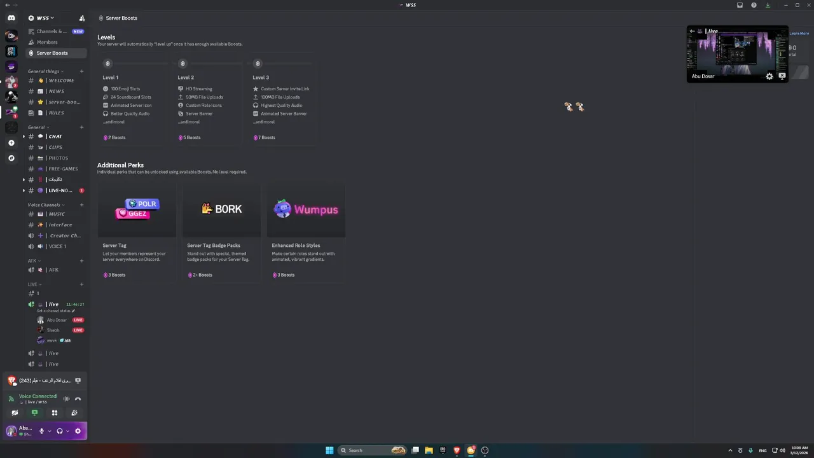Screen dimensions: 814x458
Task: Open the Discover servers compass icon
Action: pyautogui.click(x=11, y=158)
